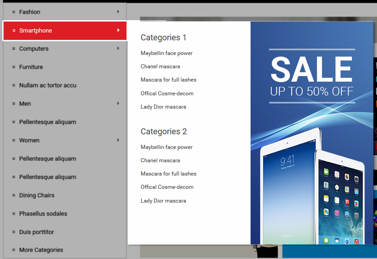This screenshot has height=259, width=377.
Task: Open Mascara for full lashes under Categories 1
Action: coord(169,80)
